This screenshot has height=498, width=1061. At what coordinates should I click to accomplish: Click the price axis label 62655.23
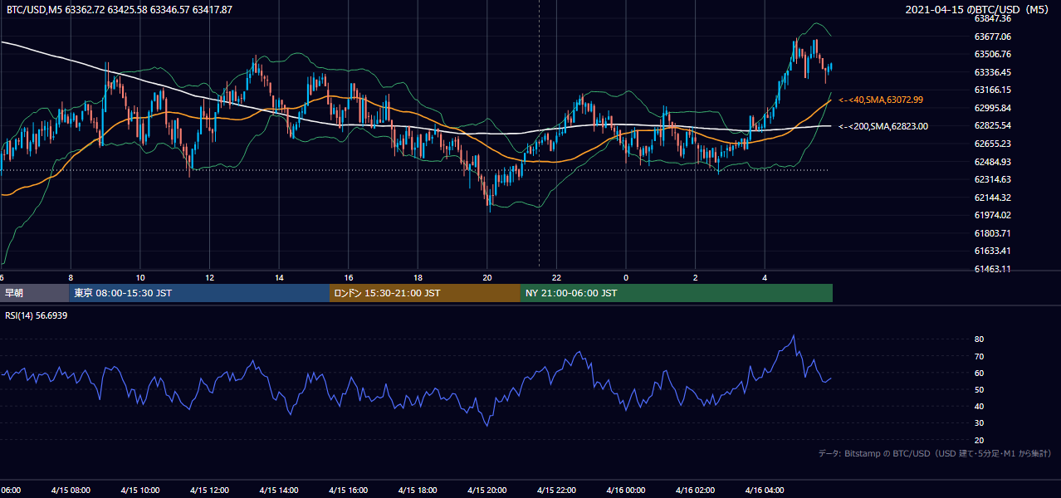coord(992,144)
